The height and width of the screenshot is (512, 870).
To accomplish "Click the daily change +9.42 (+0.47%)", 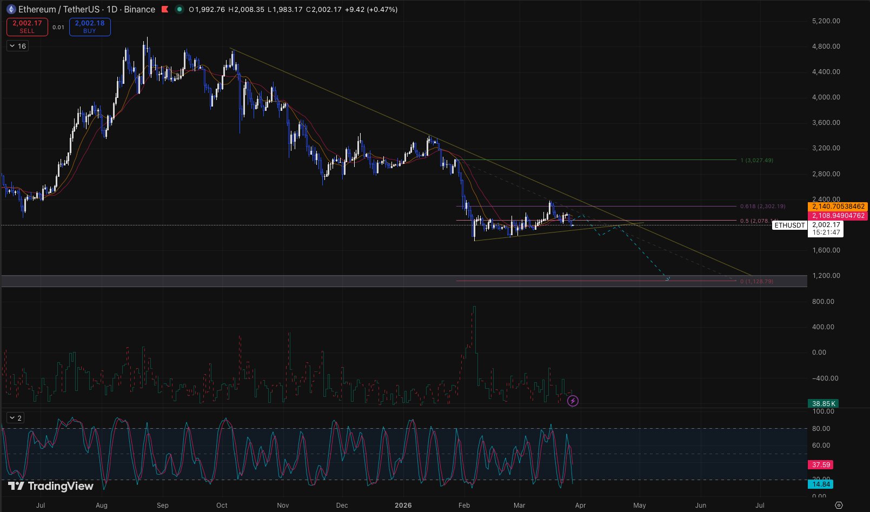I will click(x=371, y=9).
